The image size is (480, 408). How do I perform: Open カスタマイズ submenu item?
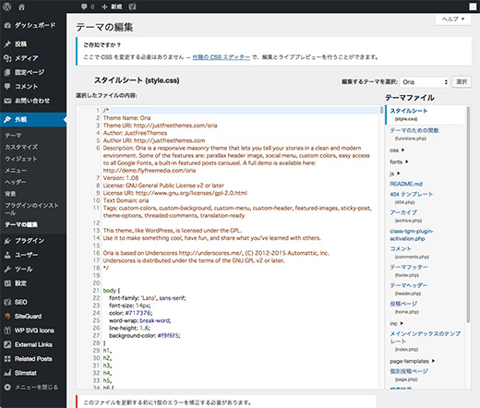21,147
